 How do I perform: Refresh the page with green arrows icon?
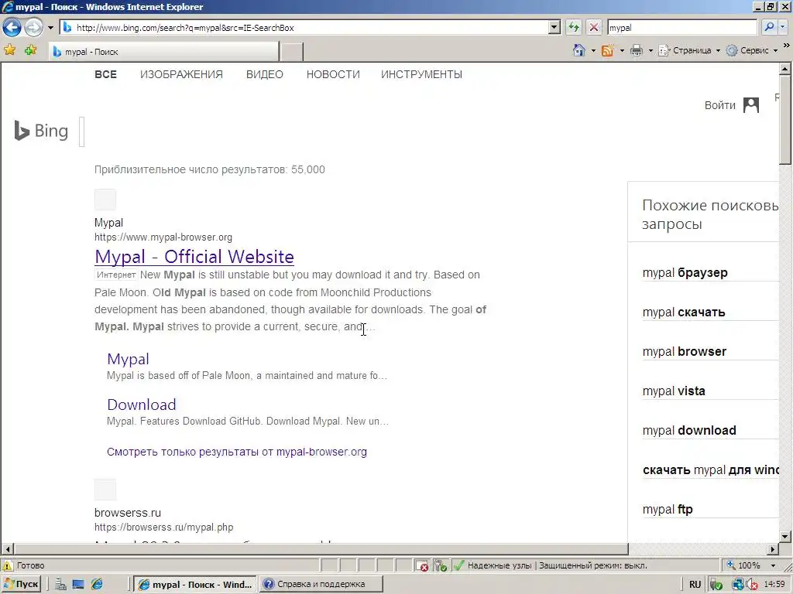tap(574, 27)
